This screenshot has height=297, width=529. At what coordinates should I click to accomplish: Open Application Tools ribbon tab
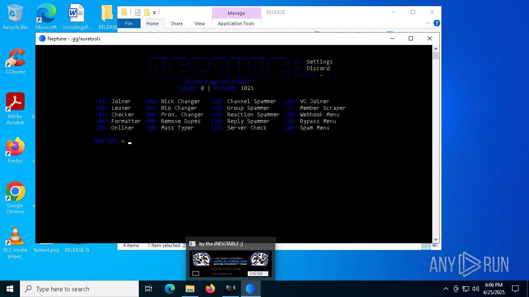[x=236, y=24]
